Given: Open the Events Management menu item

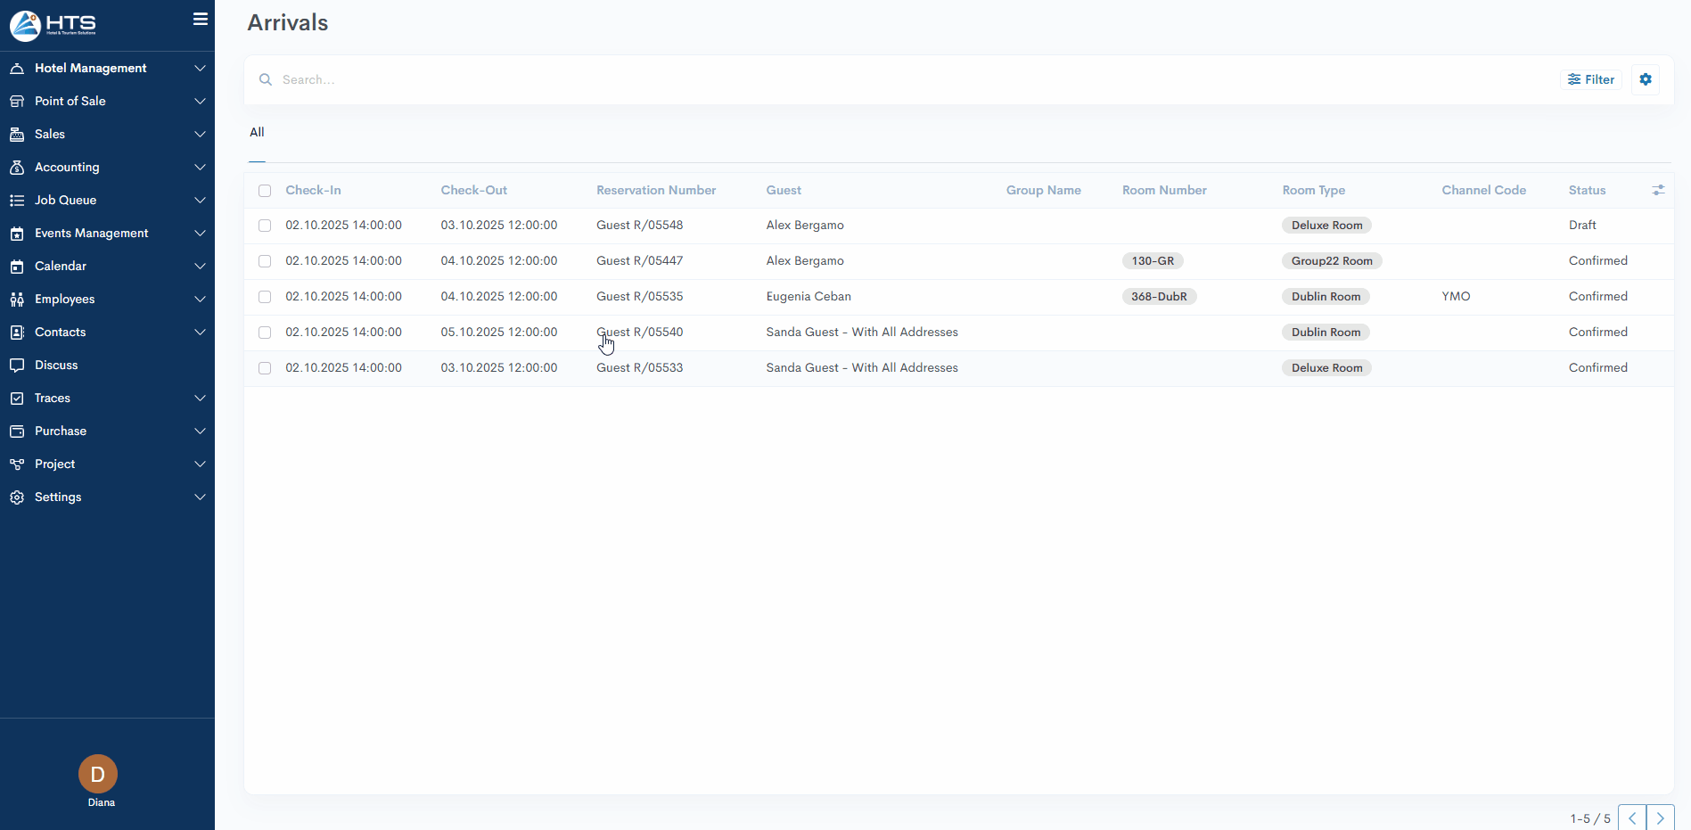Looking at the screenshot, I should [91, 234].
